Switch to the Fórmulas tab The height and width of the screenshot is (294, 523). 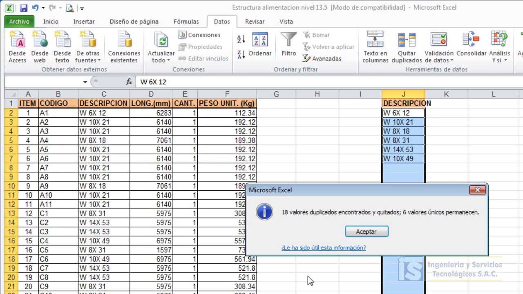[186, 22]
